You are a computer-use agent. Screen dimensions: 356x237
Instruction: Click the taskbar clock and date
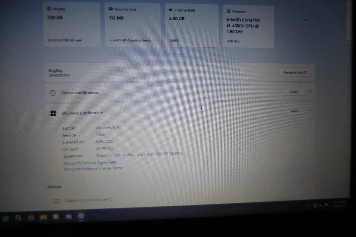[339, 204]
